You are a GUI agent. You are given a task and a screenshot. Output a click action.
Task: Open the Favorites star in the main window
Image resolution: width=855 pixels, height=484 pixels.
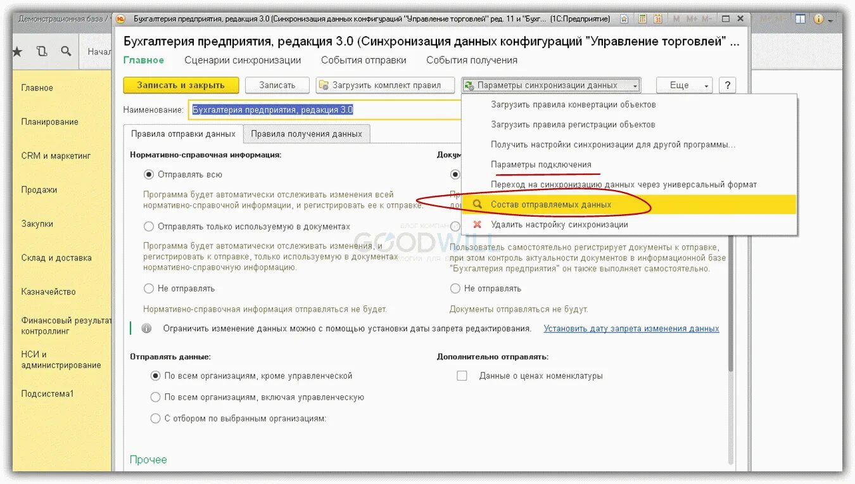[x=17, y=51]
